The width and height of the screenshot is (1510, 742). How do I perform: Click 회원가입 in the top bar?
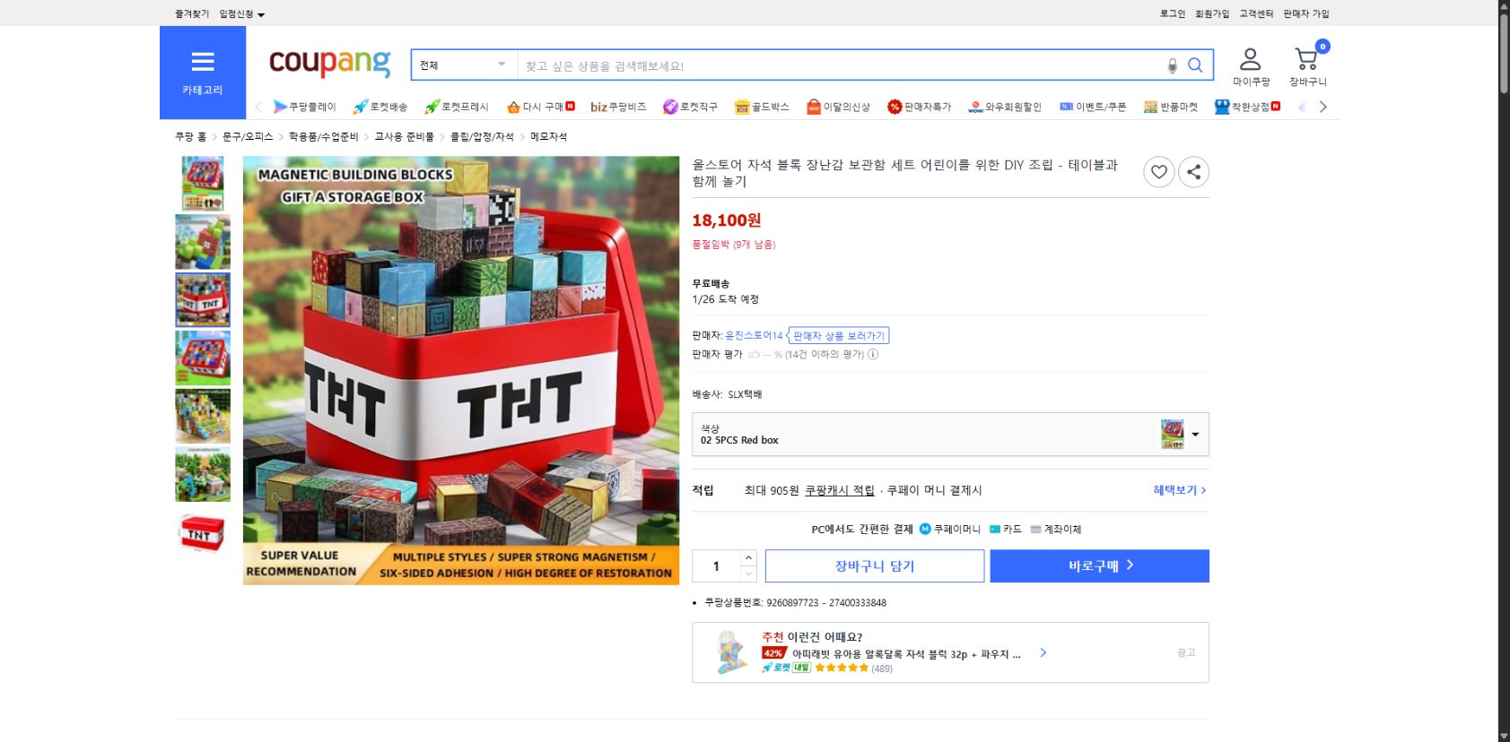click(x=1212, y=13)
